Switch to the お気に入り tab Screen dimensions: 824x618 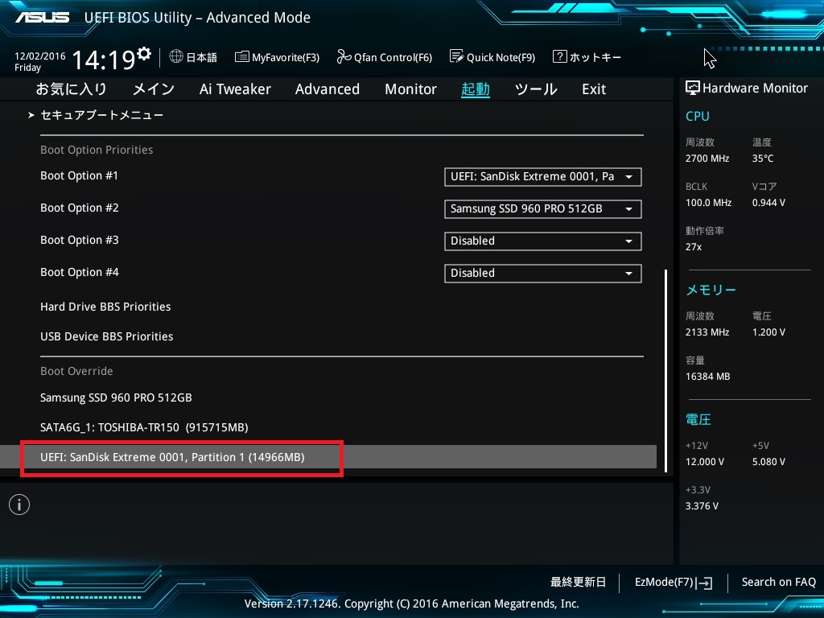coord(71,89)
